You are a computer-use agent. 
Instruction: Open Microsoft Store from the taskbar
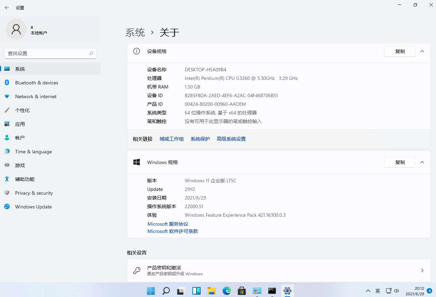pyautogui.click(x=242, y=291)
